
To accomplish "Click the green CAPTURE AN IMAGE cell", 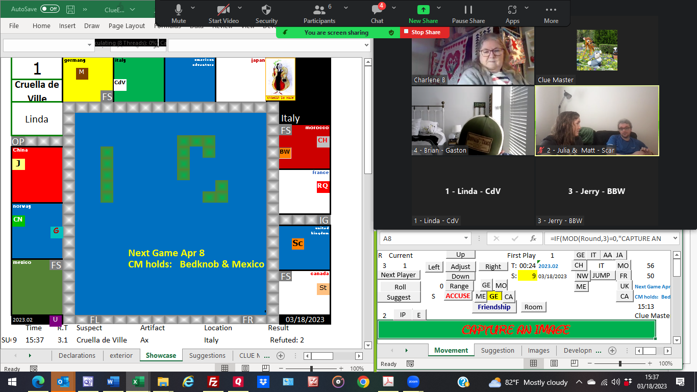I will point(516,330).
